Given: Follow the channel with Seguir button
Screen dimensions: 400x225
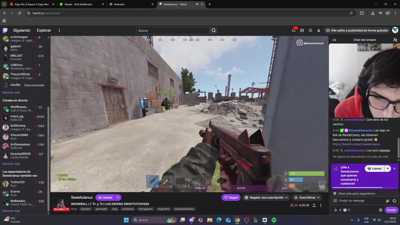Looking at the screenshot, I should pos(231,197).
